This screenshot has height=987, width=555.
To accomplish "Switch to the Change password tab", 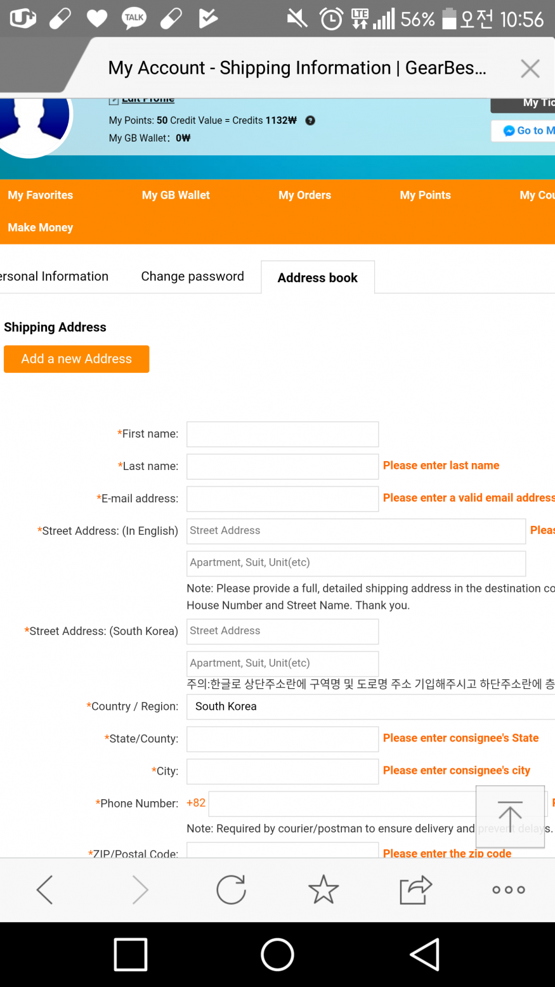I will tap(192, 277).
